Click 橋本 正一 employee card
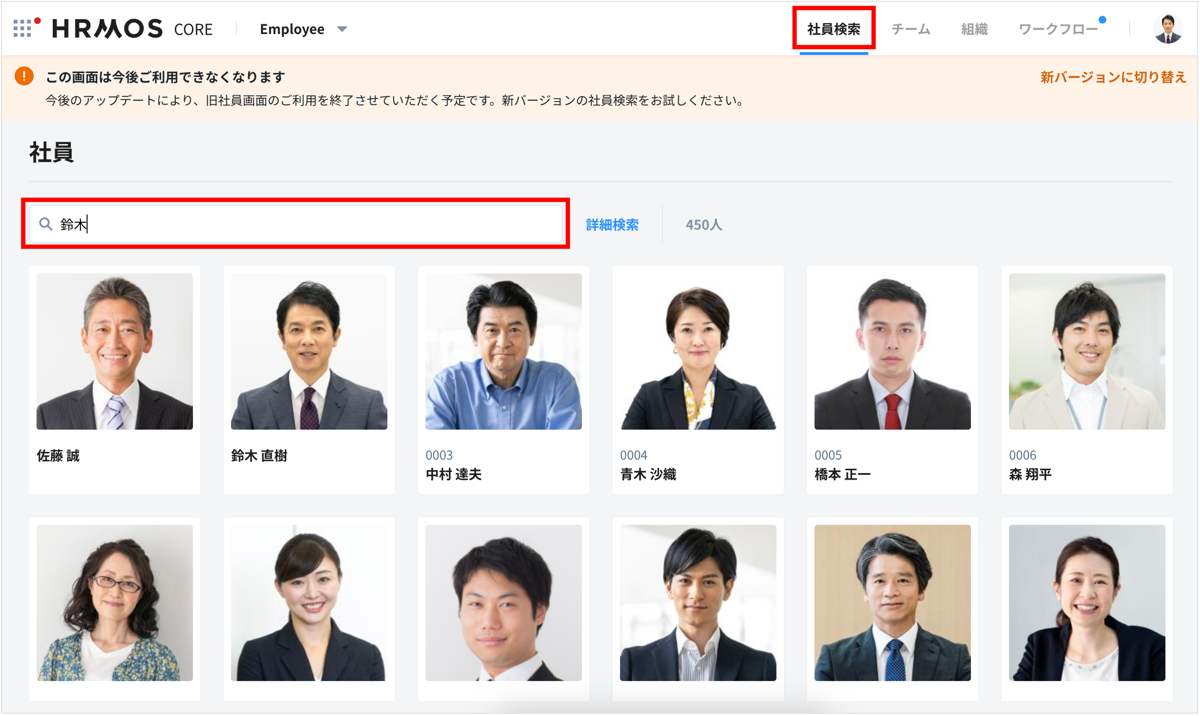This screenshot has height=716, width=1200. point(893,380)
